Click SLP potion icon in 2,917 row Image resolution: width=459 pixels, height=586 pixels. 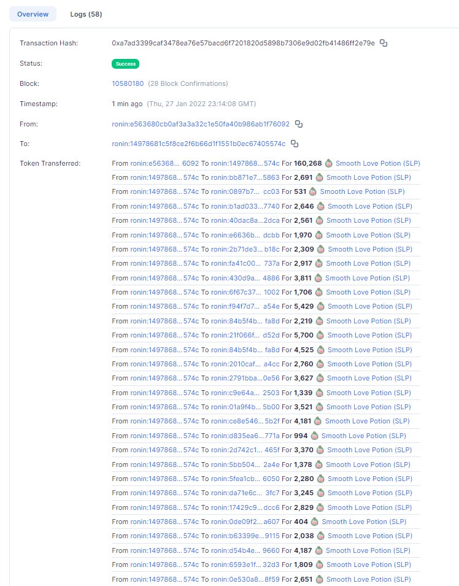[319, 263]
